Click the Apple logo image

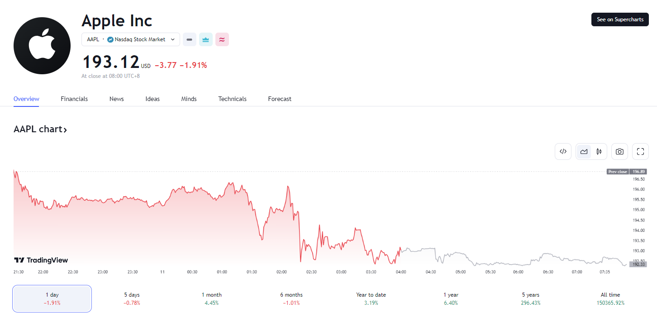click(42, 46)
